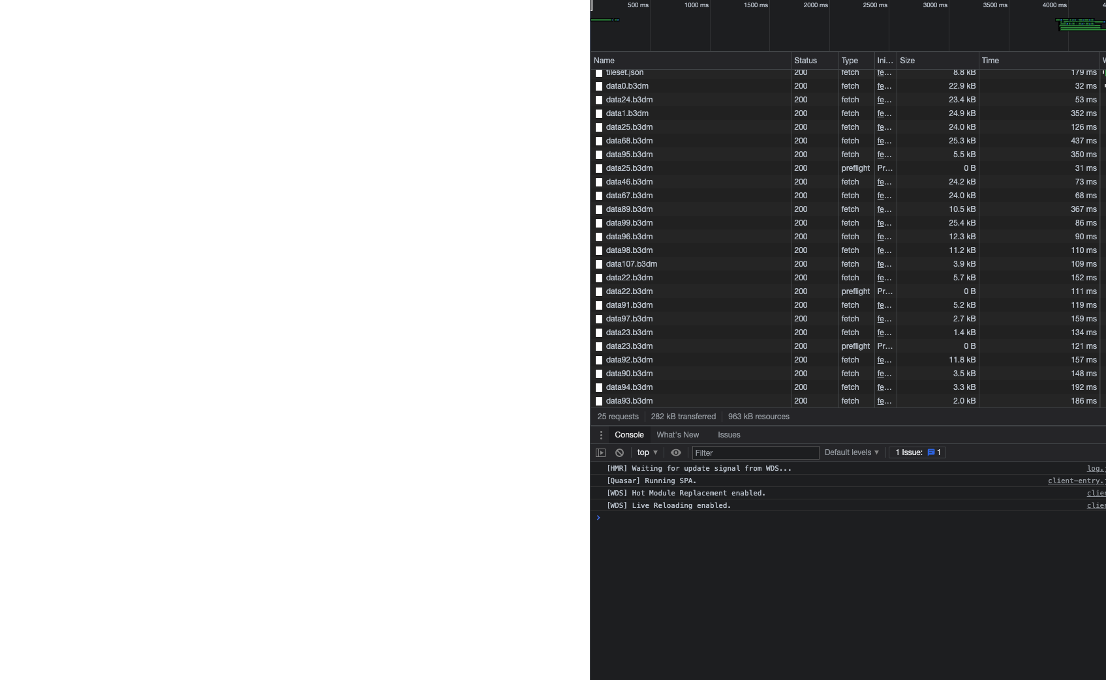Image resolution: width=1106 pixels, height=680 pixels.
Task: Expand the initiator link on data68.b3dm row
Action: [883, 141]
